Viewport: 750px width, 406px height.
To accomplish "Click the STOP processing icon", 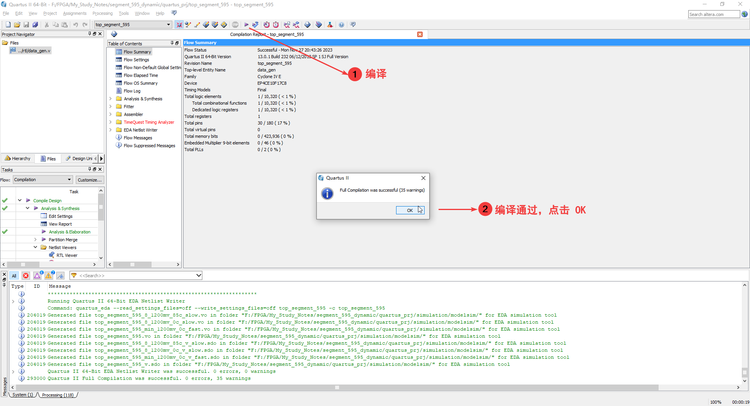I will (235, 25).
